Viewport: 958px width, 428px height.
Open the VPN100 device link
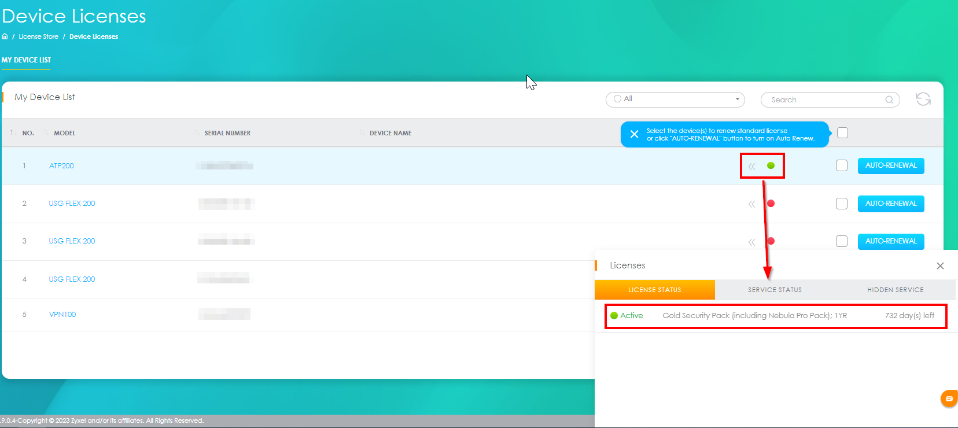click(62, 315)
